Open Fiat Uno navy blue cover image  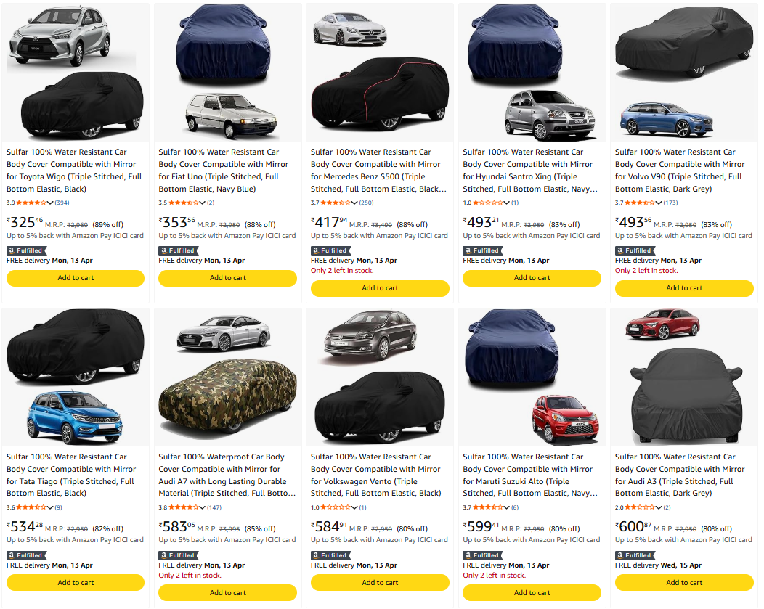pyautogui.click(x=227, y=73)
